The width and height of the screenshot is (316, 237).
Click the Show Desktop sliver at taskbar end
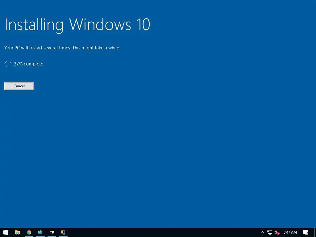click(315, 232)
